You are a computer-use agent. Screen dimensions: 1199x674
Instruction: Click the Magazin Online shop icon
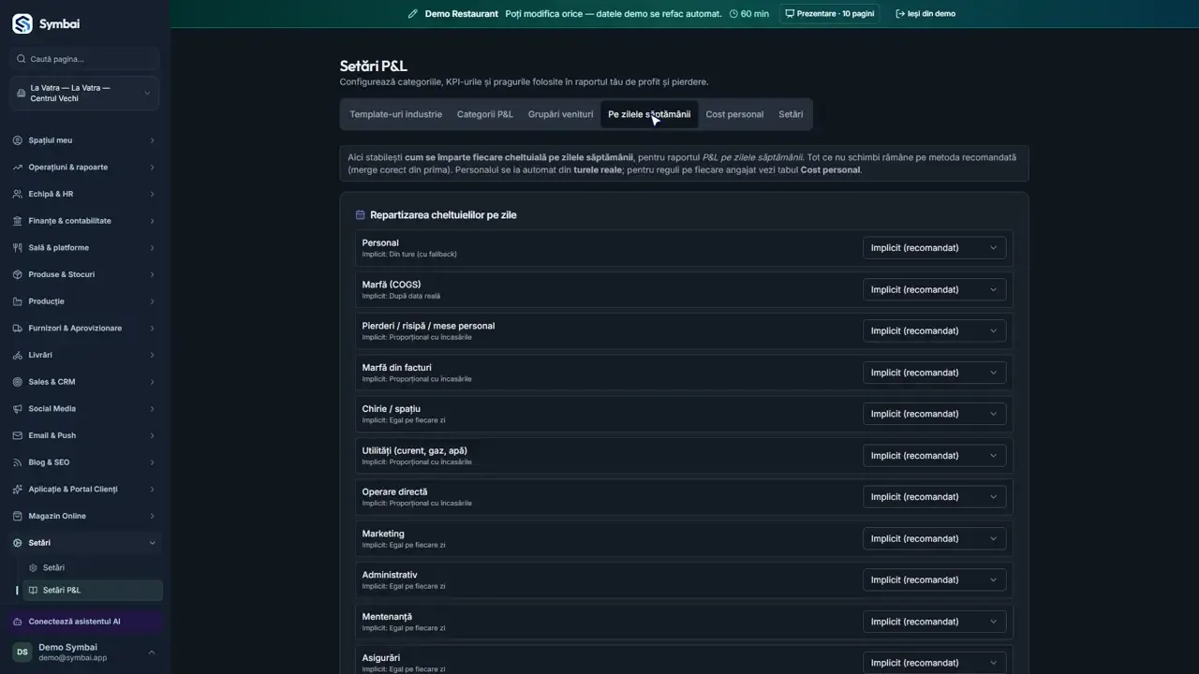(18, 517)
